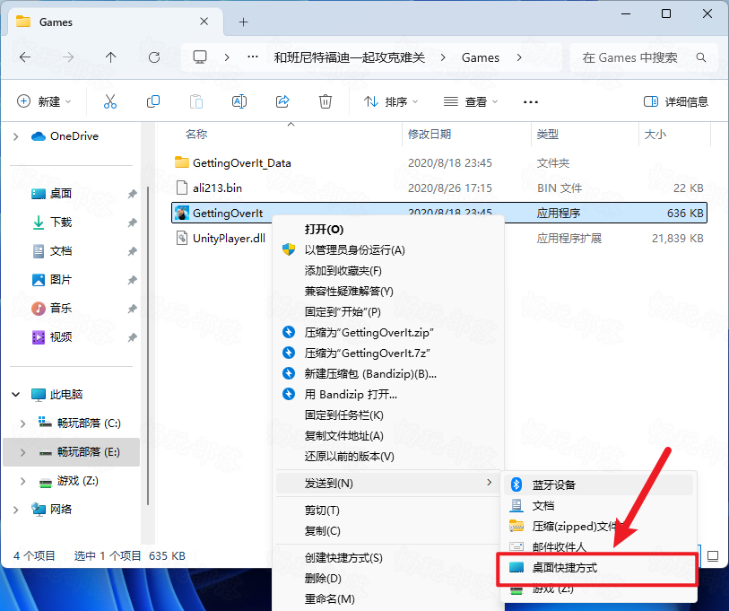Click 打开(O) in context menu
729x611 pixels.
click(388, 229)
